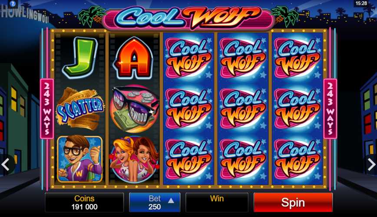Expand the Bet amount arrow
This screenshot has width=377, height=217.
click(171, 201)
